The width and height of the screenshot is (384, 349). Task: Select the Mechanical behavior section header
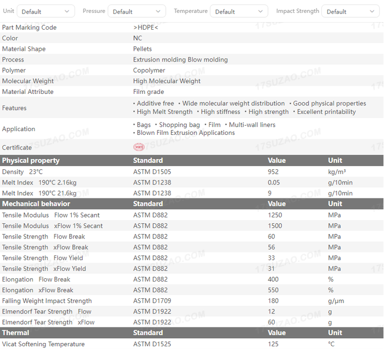[x=36, y=203]
